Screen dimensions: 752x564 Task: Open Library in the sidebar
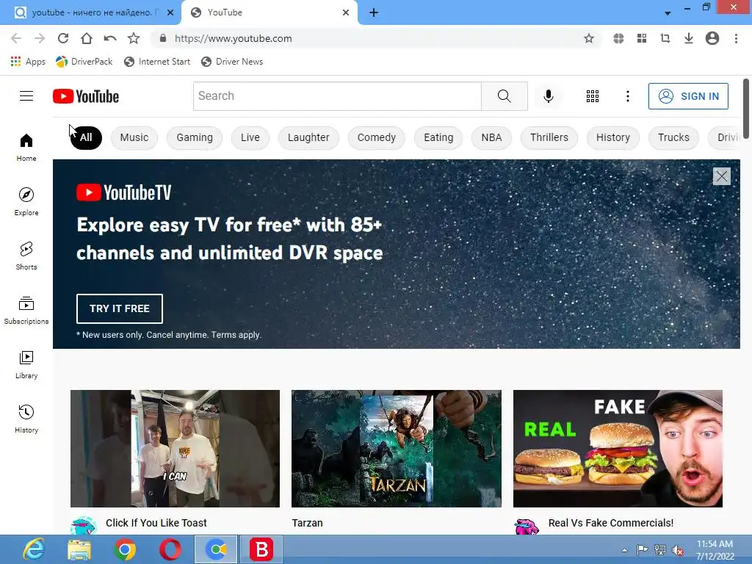coord(26,364)
